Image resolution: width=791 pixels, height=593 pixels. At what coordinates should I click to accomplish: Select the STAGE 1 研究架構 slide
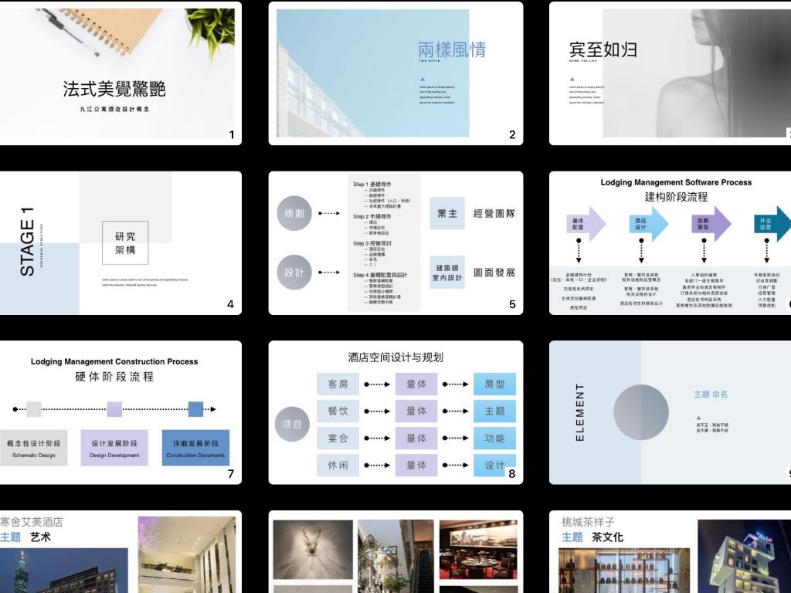click(121, 242)
